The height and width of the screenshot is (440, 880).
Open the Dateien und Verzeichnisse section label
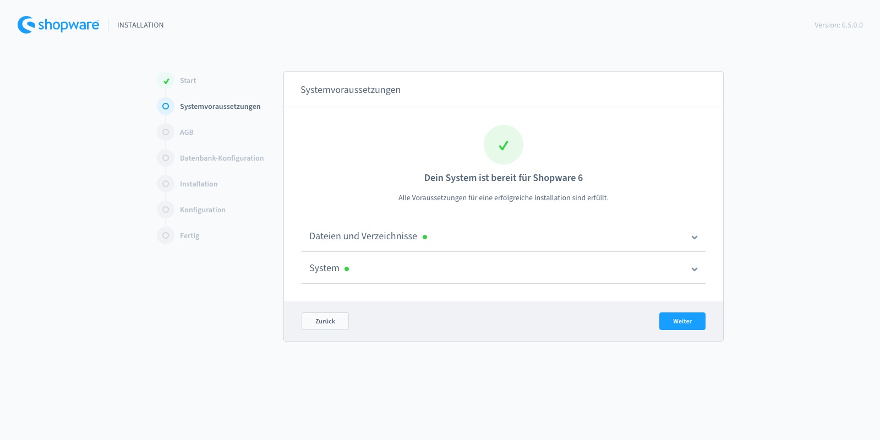tap(363, 236)
